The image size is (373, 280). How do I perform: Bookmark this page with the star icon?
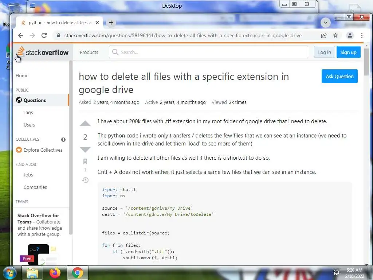coord(335,35)
